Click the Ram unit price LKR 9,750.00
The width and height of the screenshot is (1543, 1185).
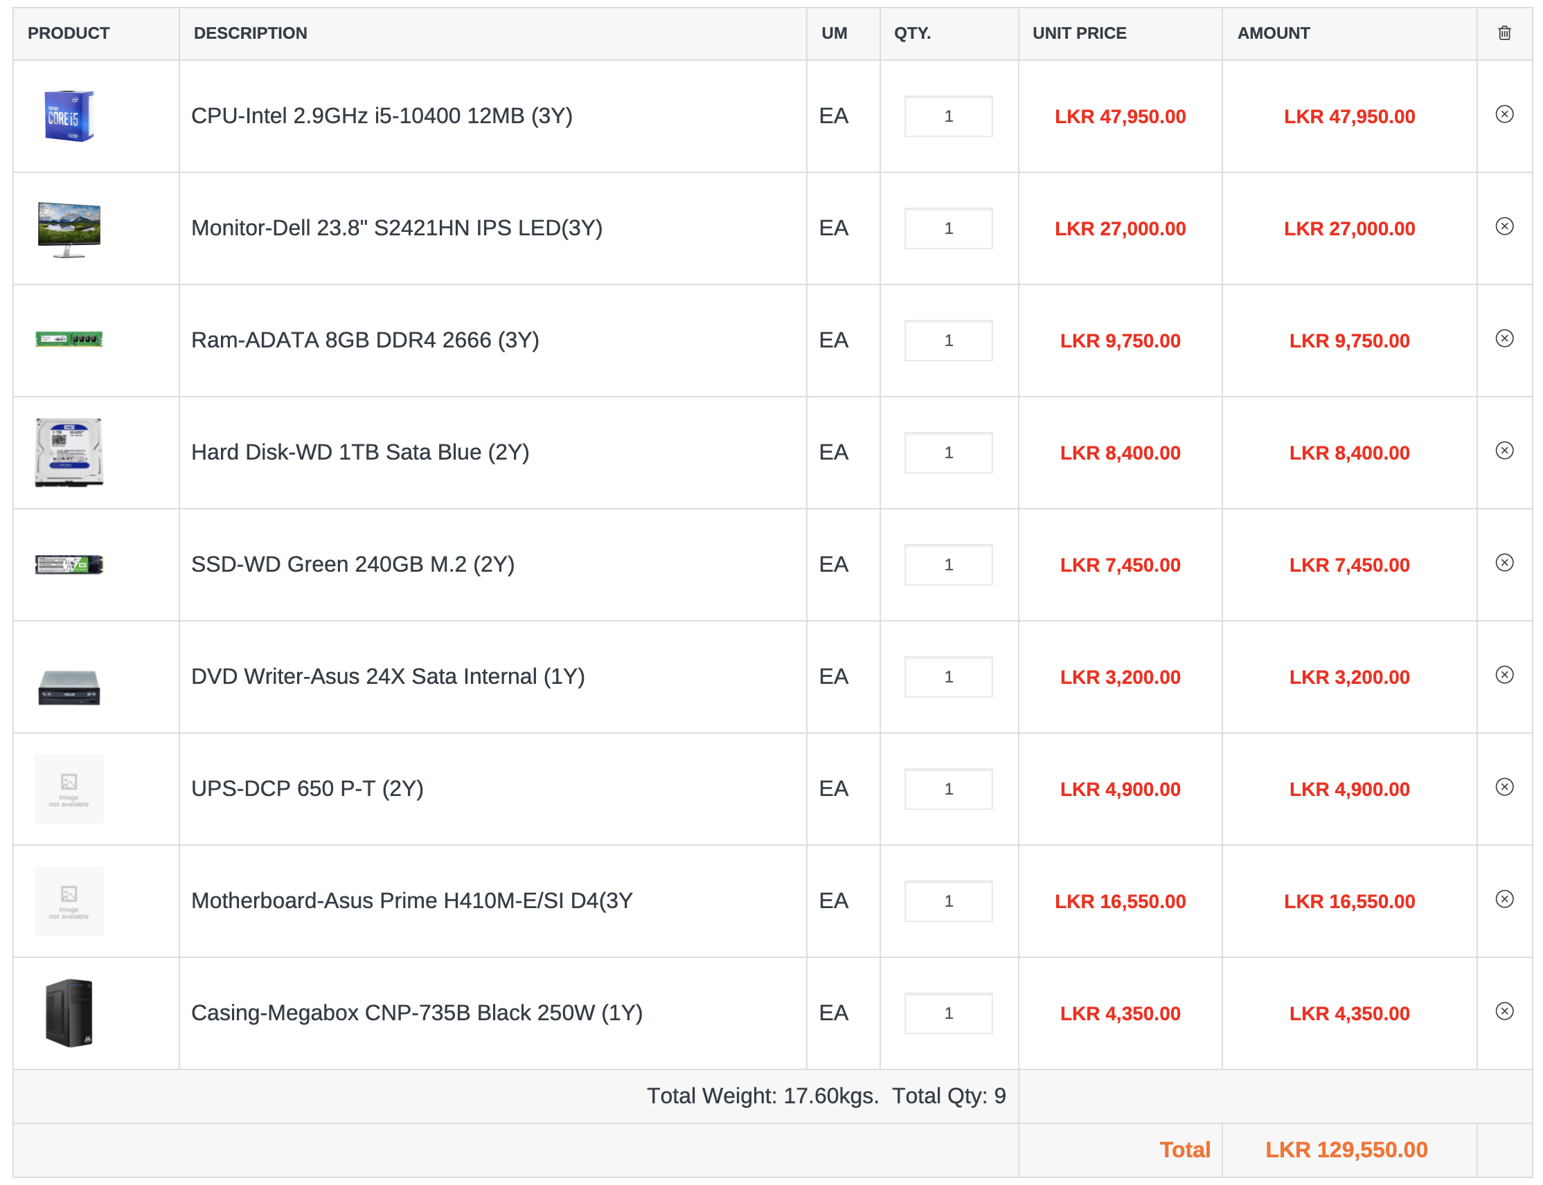[1121, 341]
